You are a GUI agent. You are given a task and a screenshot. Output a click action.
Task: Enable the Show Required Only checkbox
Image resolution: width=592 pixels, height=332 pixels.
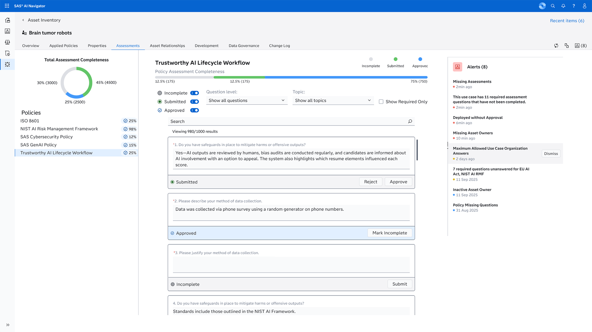(381, 102)
